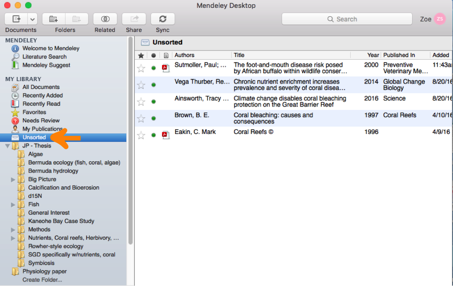Toggle read status dot for Brown paper
Screen dimensions: 453x286
153,118
